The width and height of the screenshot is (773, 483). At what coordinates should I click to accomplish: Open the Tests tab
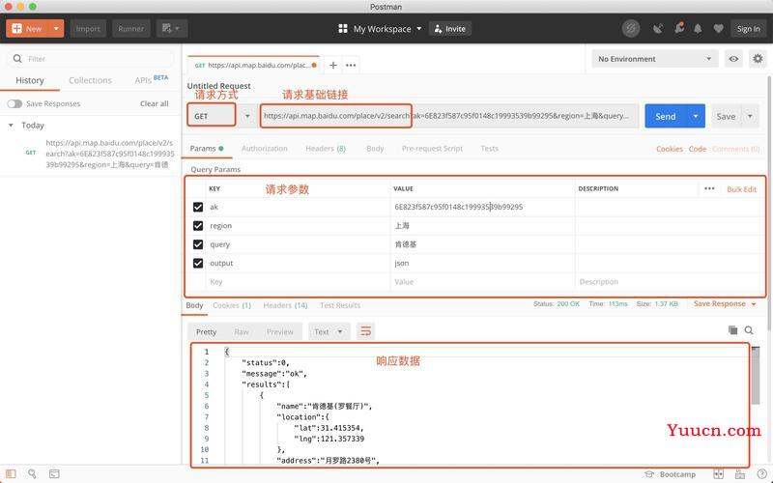coord(490,149)
